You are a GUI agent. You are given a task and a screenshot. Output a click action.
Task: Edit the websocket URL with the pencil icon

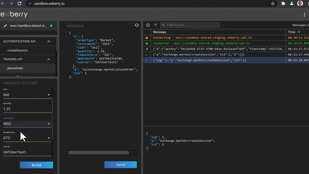(5, 26)
